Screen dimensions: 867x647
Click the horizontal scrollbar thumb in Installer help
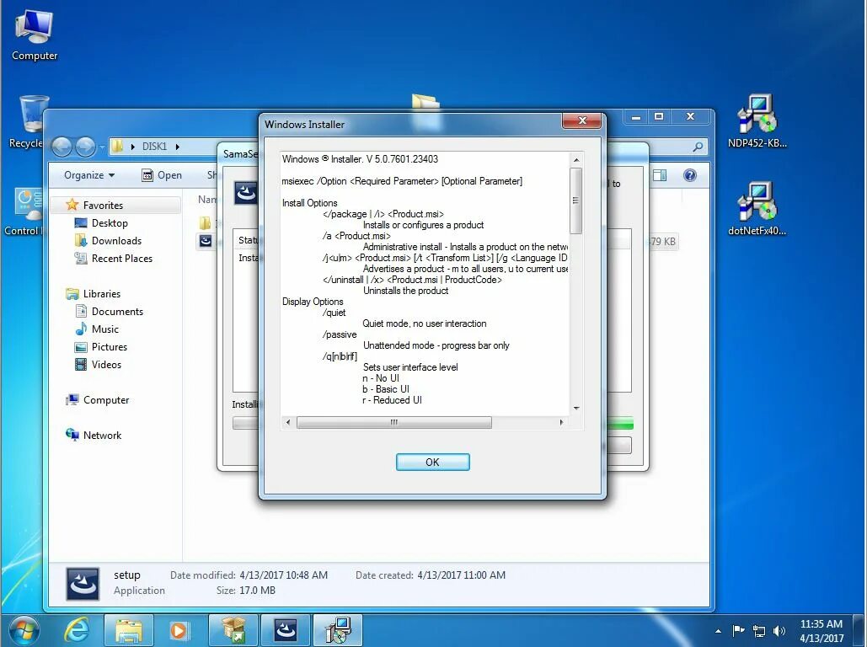[393, 422]
